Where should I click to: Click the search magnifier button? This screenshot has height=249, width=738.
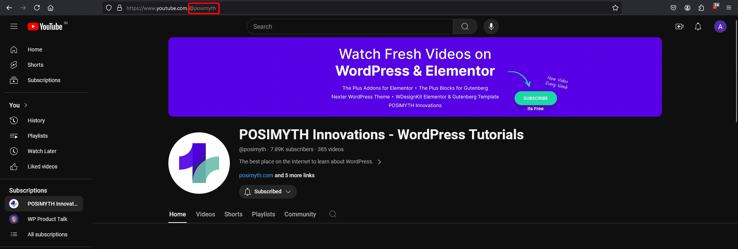click(x=465, y=26)
